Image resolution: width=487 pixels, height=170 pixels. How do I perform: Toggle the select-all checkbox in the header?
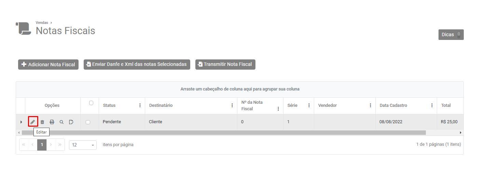[x=91, y=103]
